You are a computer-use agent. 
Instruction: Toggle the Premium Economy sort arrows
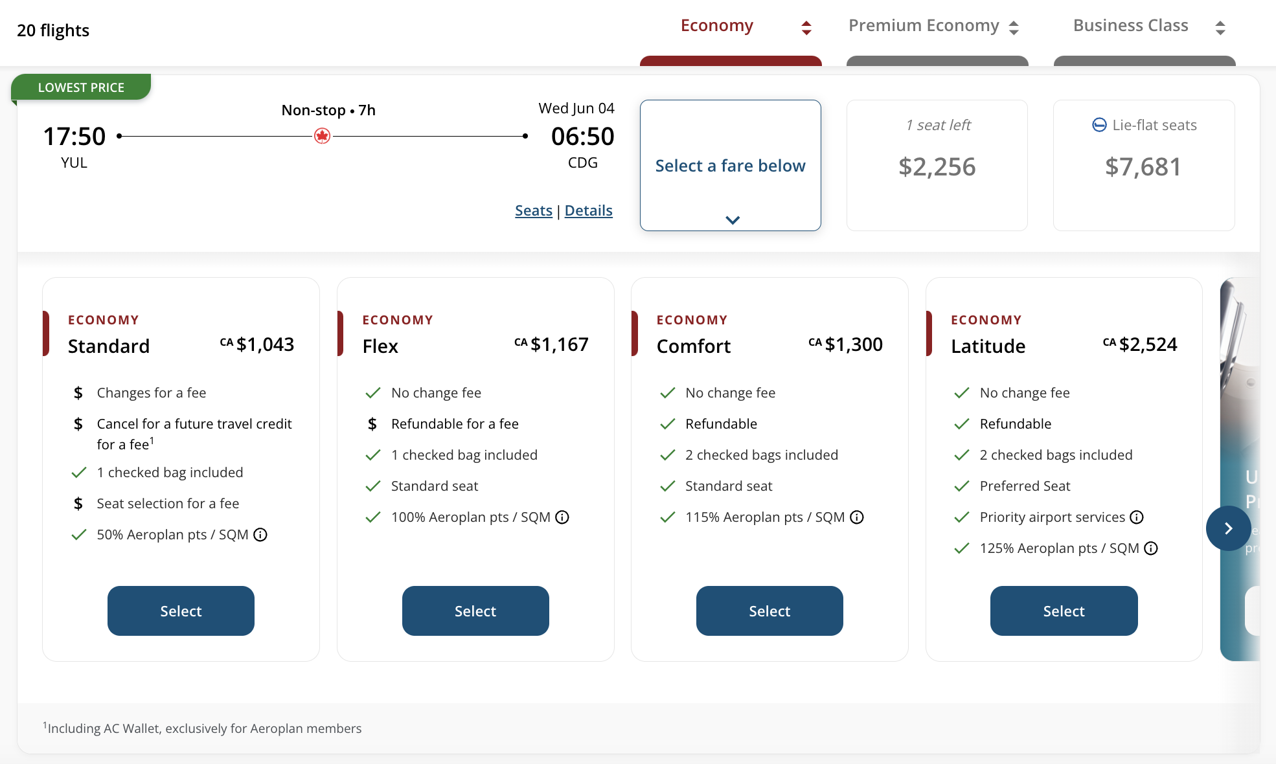[1014, 27]
